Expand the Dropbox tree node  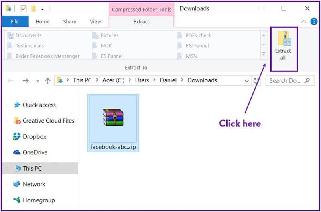pos(8,137)
